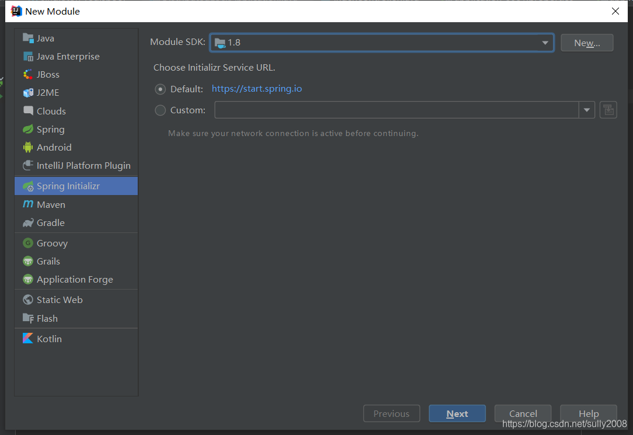Screen dimensions: 633x435
Task: Click the IntelliJ logo in title bar
Action: pyautogui.click(x=16, y=11)
